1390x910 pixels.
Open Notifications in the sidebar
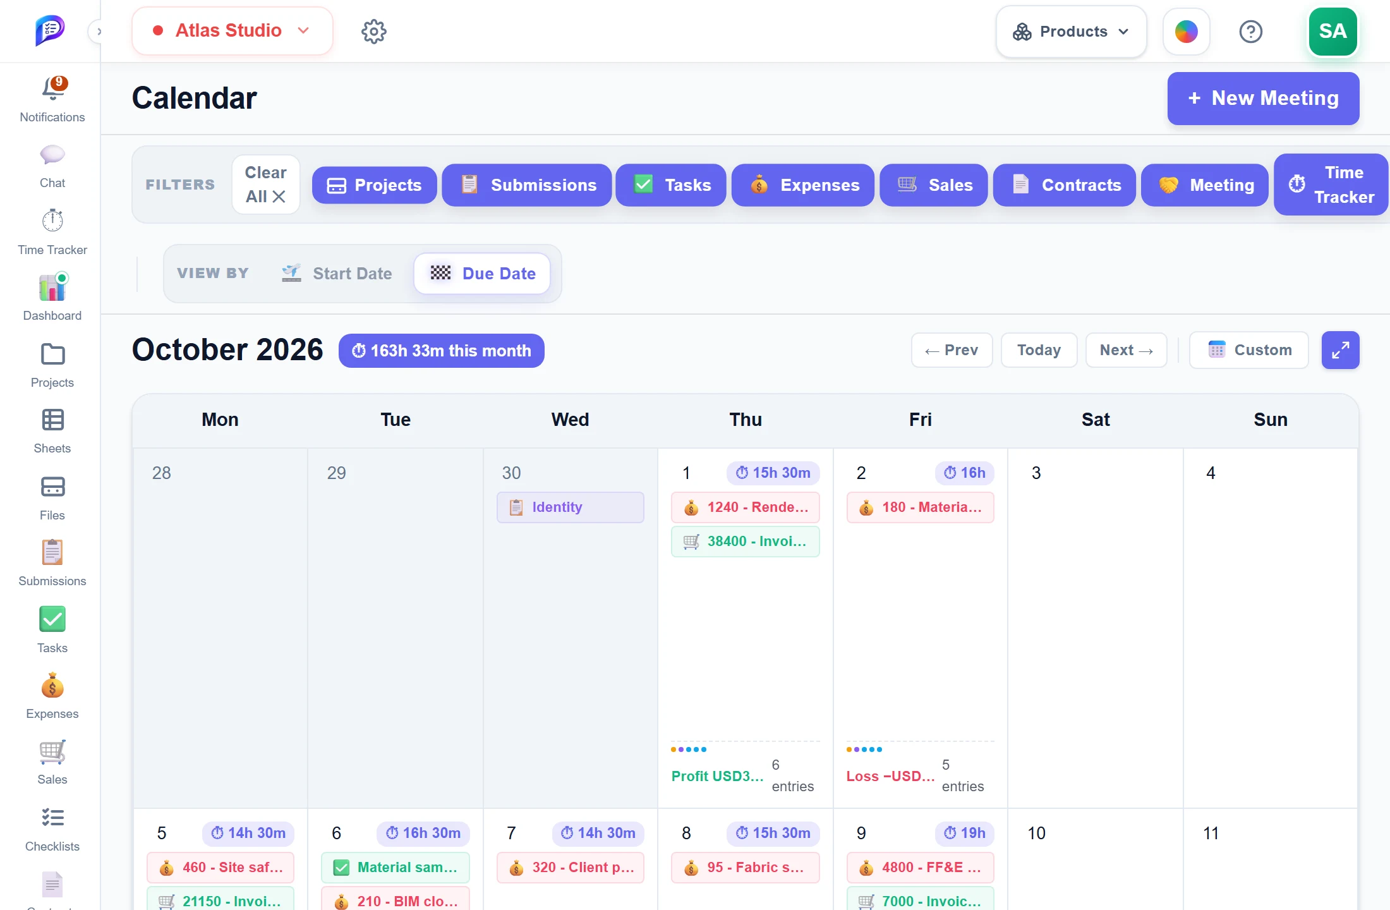coord(52,100)
